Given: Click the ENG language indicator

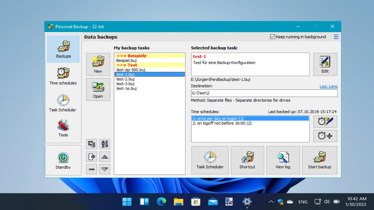Looking at the screenshot, I should coord(303,202).
